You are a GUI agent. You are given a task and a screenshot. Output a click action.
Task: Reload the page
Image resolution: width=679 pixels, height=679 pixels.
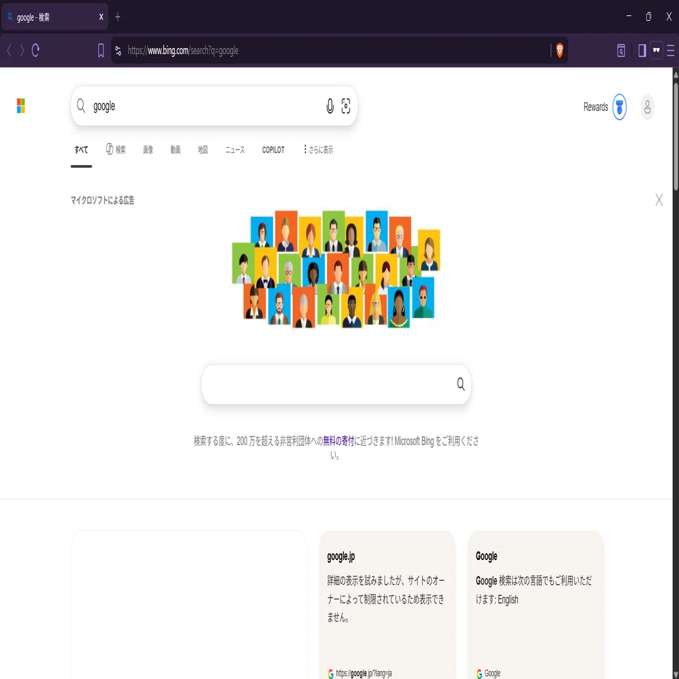click(35, 51)
